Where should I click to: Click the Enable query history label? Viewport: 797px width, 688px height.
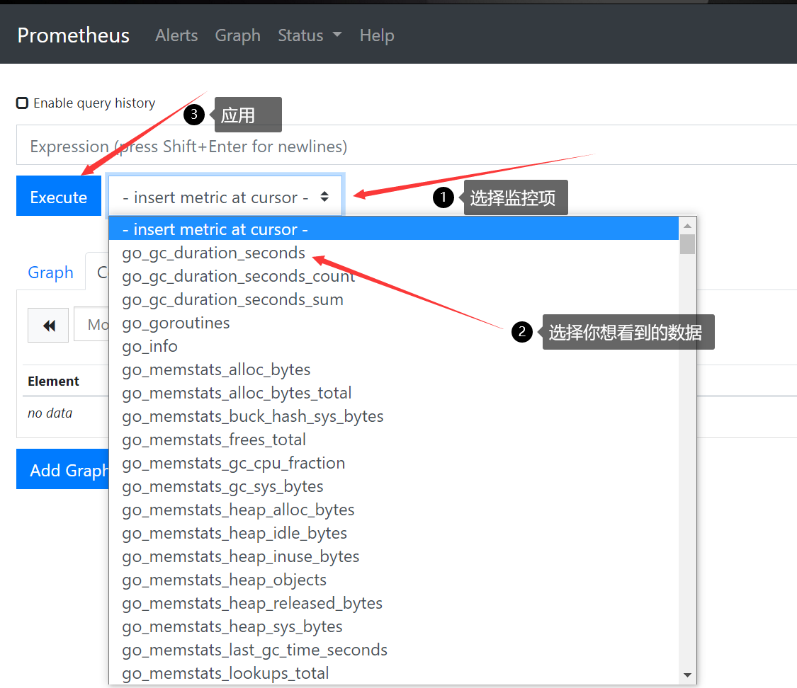point(94,103)
